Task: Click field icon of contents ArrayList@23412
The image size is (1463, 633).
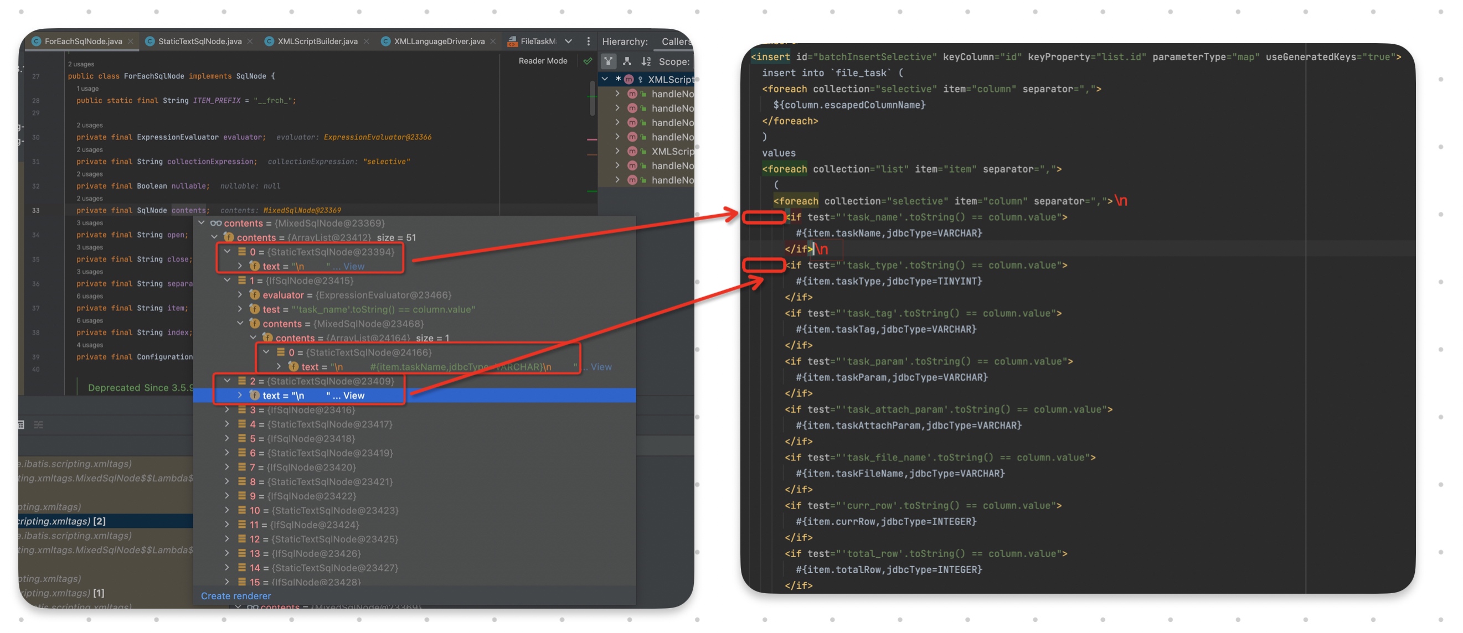Action: [228, 237]
